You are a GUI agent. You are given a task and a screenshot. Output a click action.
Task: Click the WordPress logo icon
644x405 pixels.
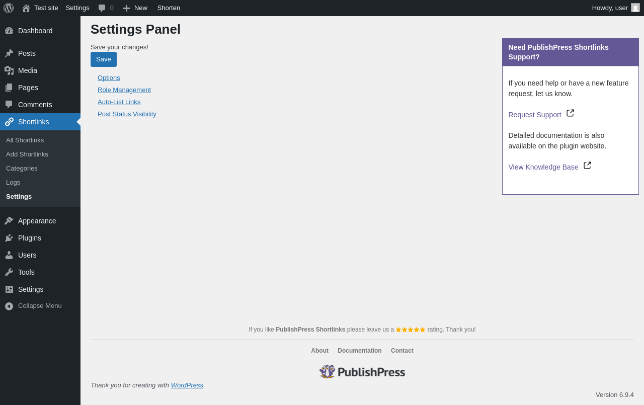click(x=9, y=8)
